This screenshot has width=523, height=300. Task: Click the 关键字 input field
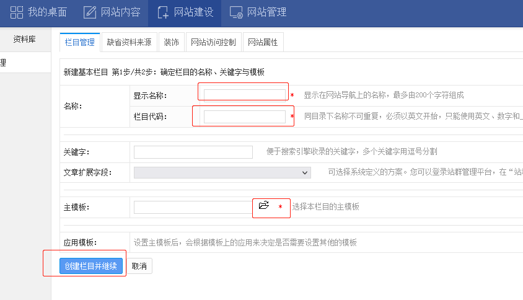point(193,152)
